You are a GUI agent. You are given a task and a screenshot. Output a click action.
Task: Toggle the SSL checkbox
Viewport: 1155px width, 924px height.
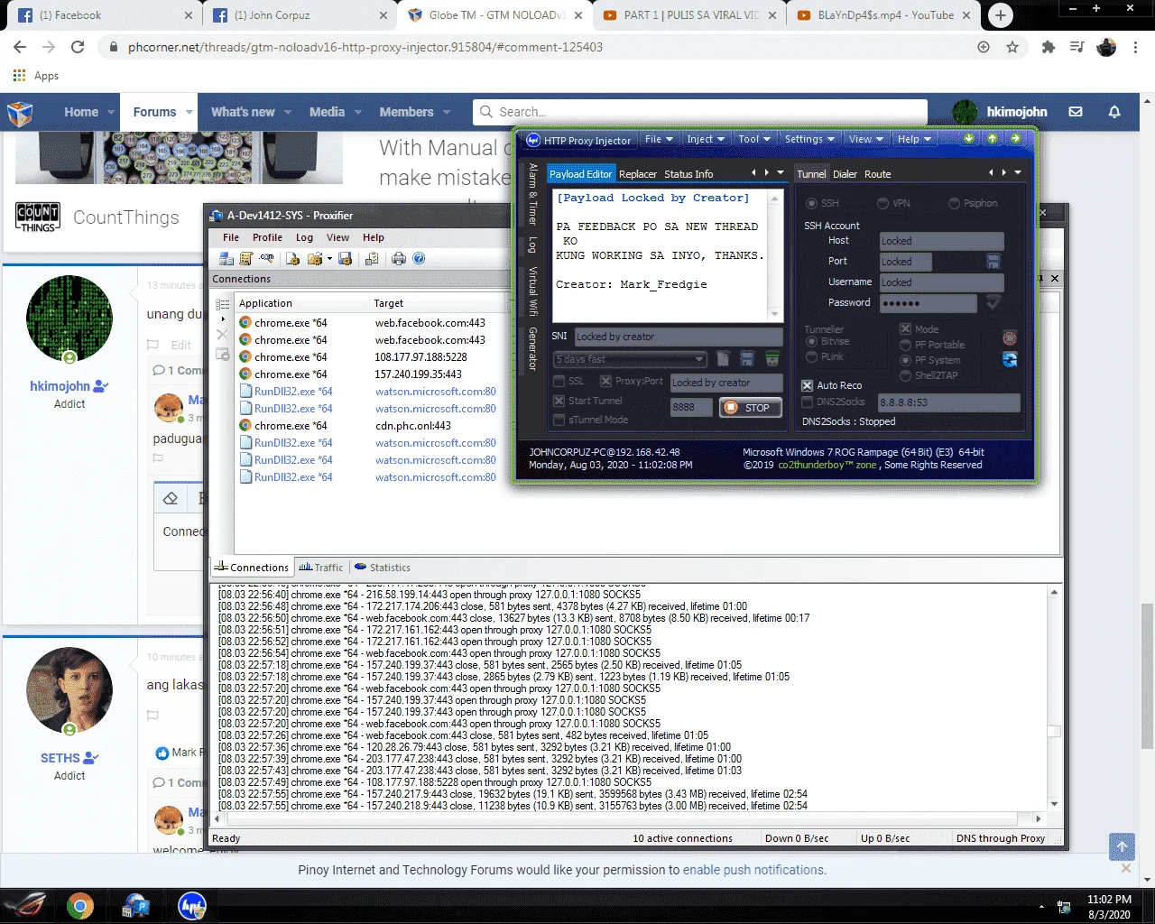point(559,381)
